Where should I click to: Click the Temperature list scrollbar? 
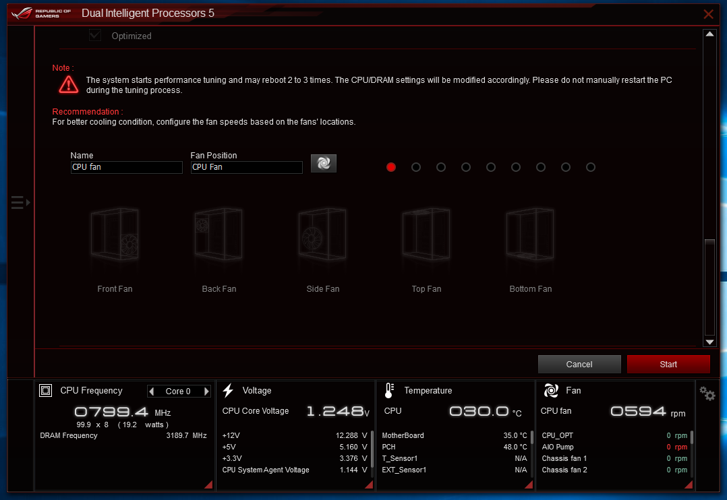tap(532, 437)
